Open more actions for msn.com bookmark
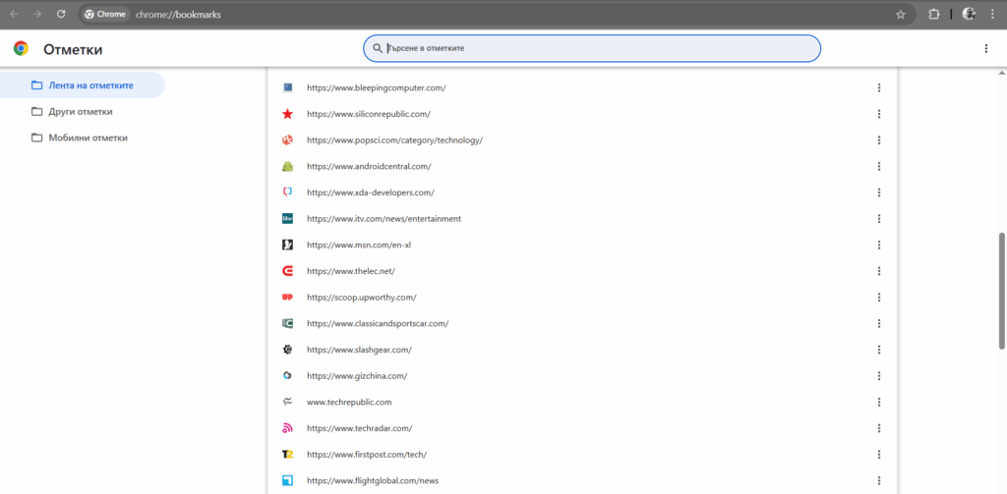The height and width of the screenshot is (494, 1007). click(x=879, y=246)
